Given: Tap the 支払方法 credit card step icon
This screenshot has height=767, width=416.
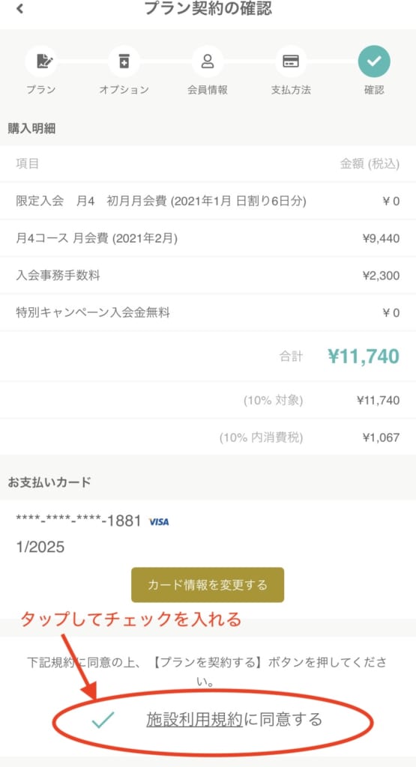Looking at the screenshot, I should [x=291, y=61].
